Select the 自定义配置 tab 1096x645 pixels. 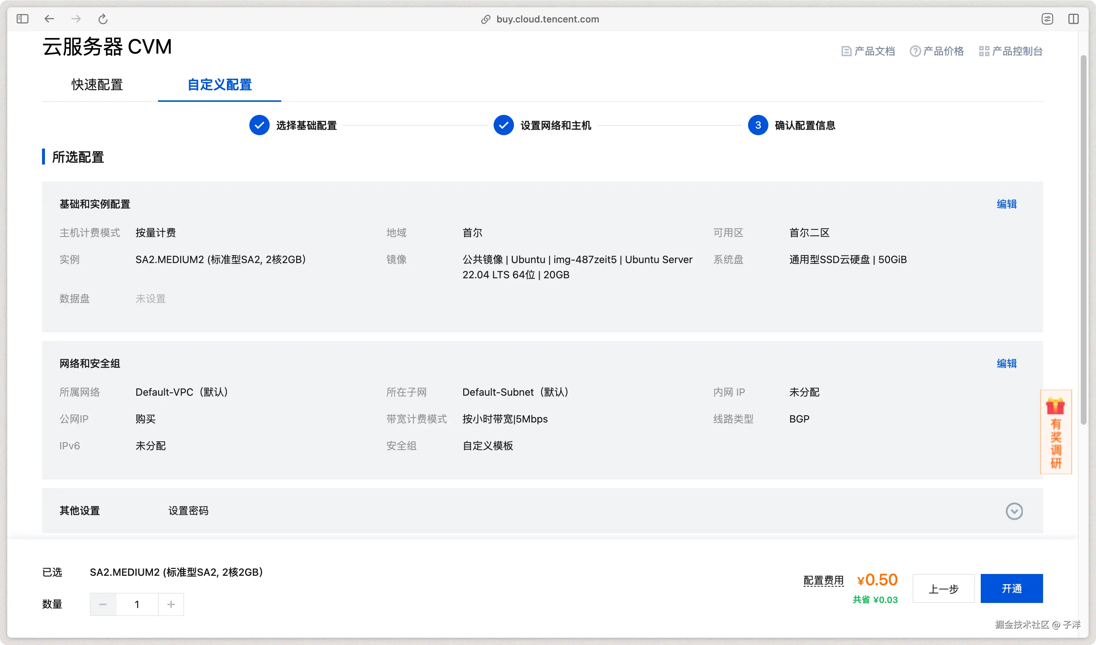pos(220,84)
